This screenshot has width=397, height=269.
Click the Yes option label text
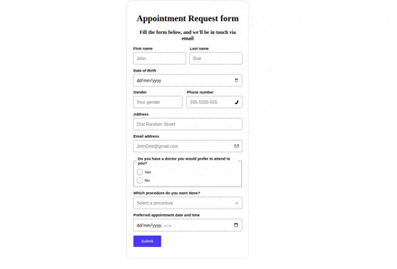148,172
